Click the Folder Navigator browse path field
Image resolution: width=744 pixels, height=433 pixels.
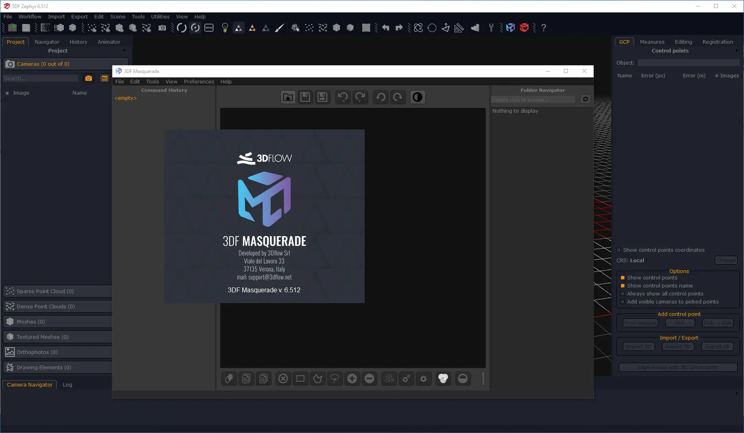click(533, 99)
